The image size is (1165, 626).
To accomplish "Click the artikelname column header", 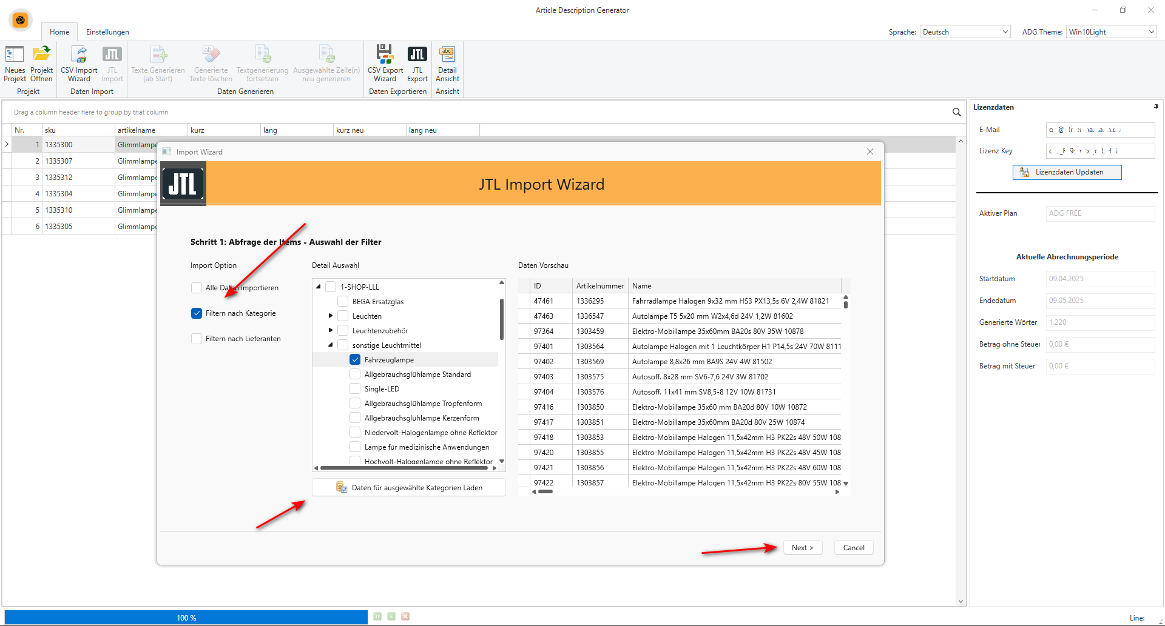I will click(151, 130).
